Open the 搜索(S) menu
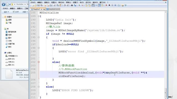 pos(47,2)
